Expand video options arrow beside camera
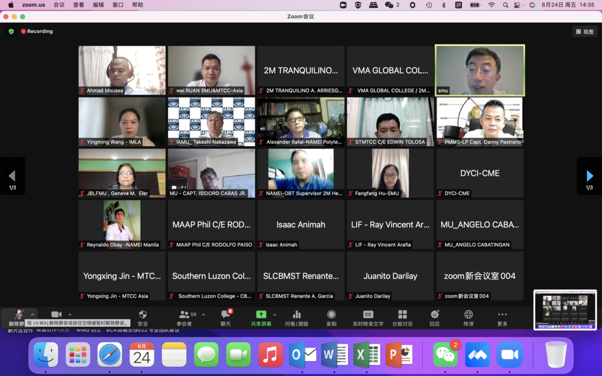The width and height of the screenshot is (602, 376). point(70,315)
